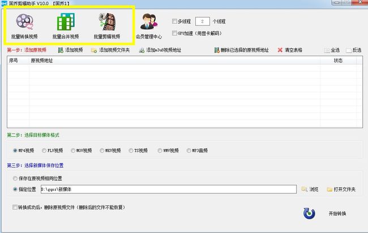Choose 保存在原视频相同位置 option

[15, 178]
